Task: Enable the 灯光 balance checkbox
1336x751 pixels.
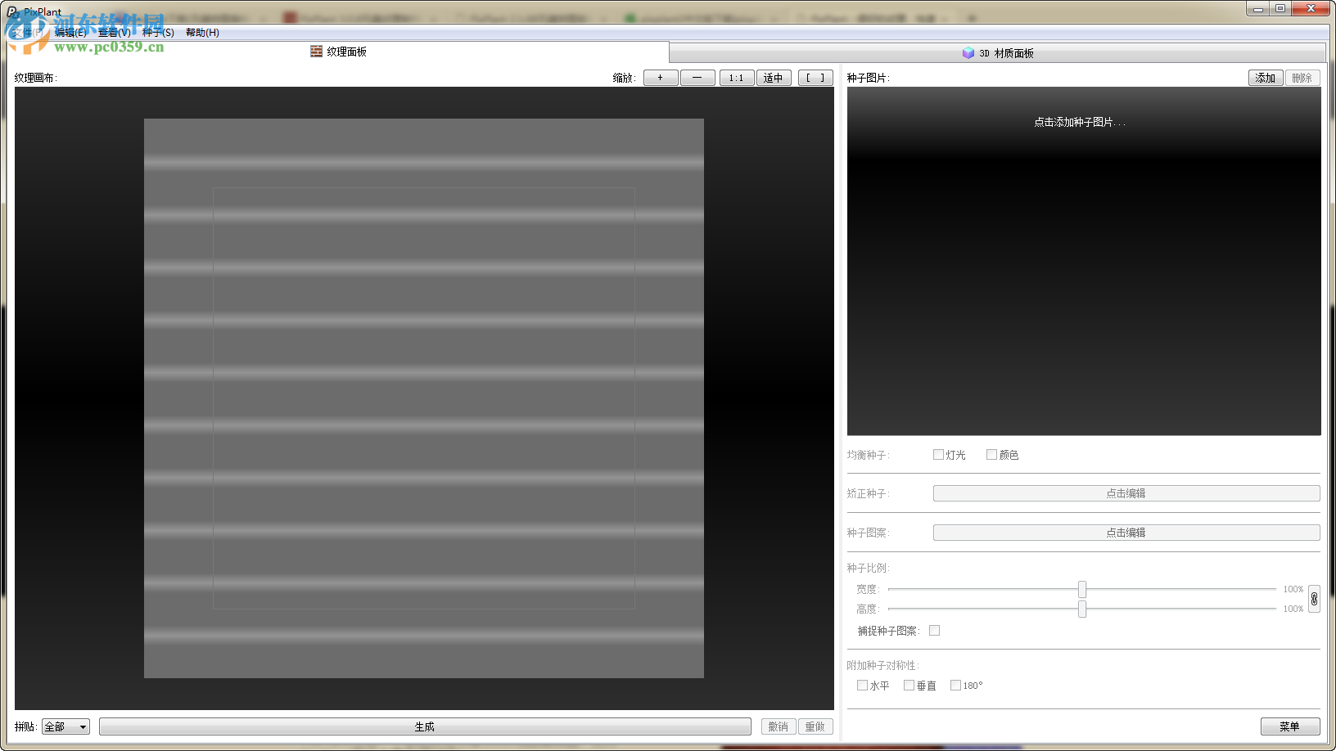Action: [938, 455]
